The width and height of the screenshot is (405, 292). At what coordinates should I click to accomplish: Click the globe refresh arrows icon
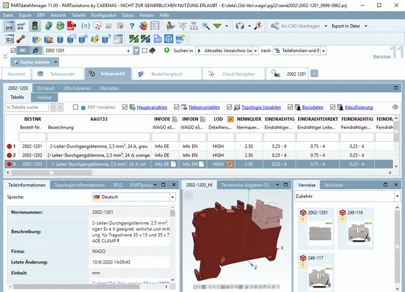point(48,26)
